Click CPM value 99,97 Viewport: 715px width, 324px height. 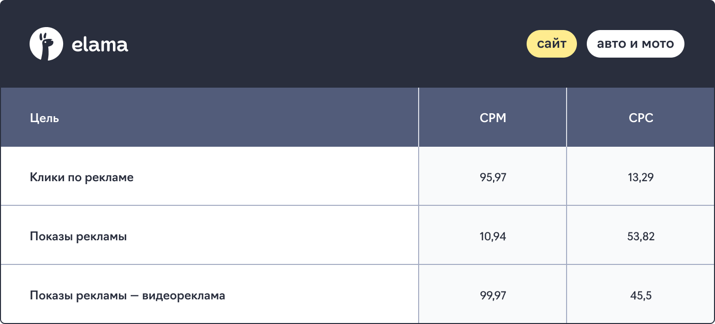[x=493, y=295]
